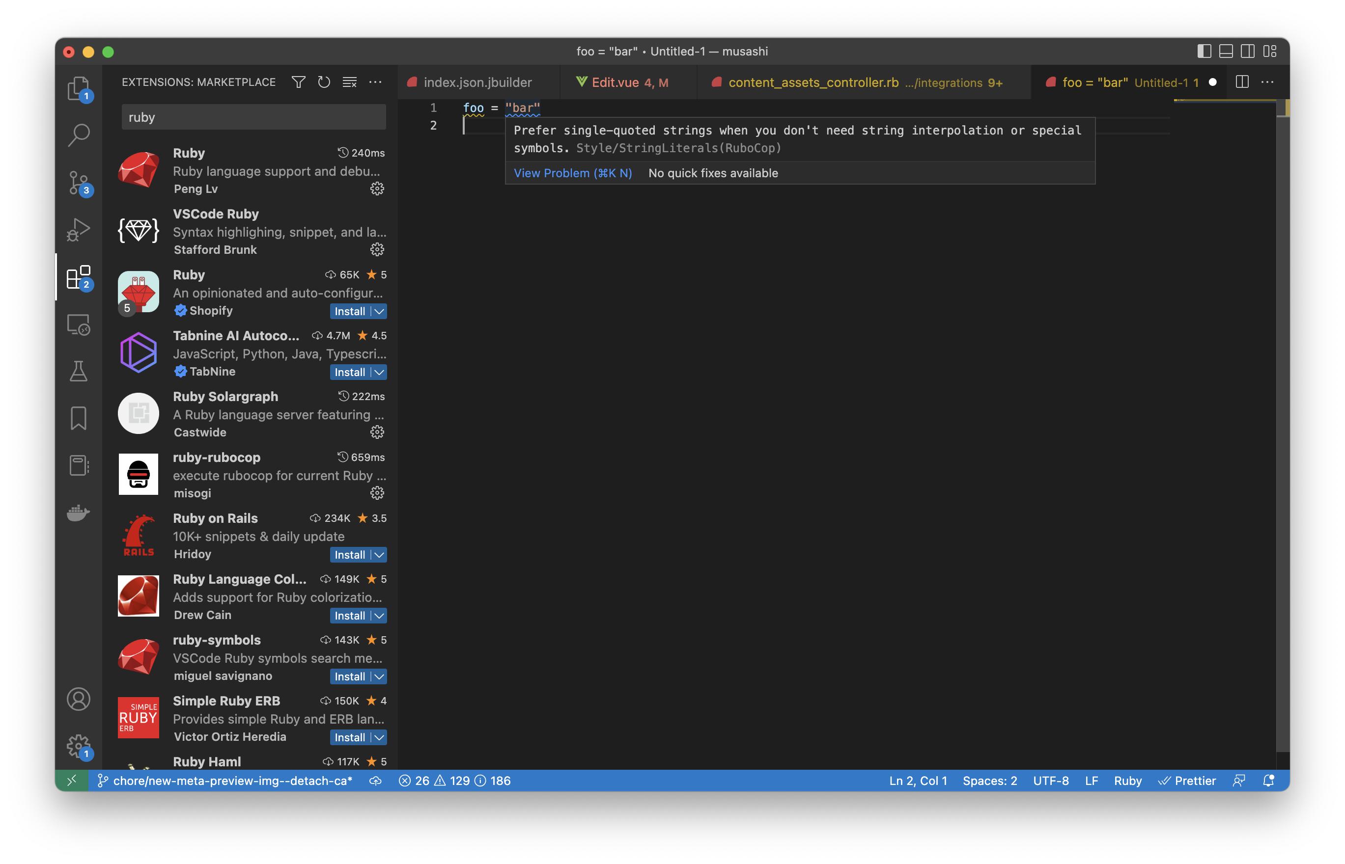Click View Problem link in hover
Viewport: 1345px width, 864px height.
coord(573,173)
